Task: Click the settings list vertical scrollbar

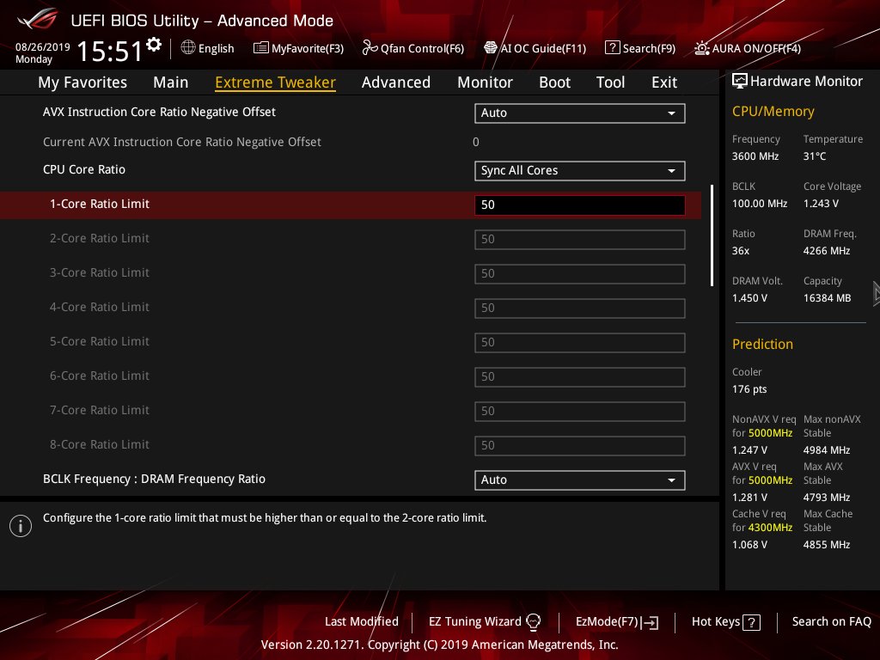Action: click(x=712, y=235)
